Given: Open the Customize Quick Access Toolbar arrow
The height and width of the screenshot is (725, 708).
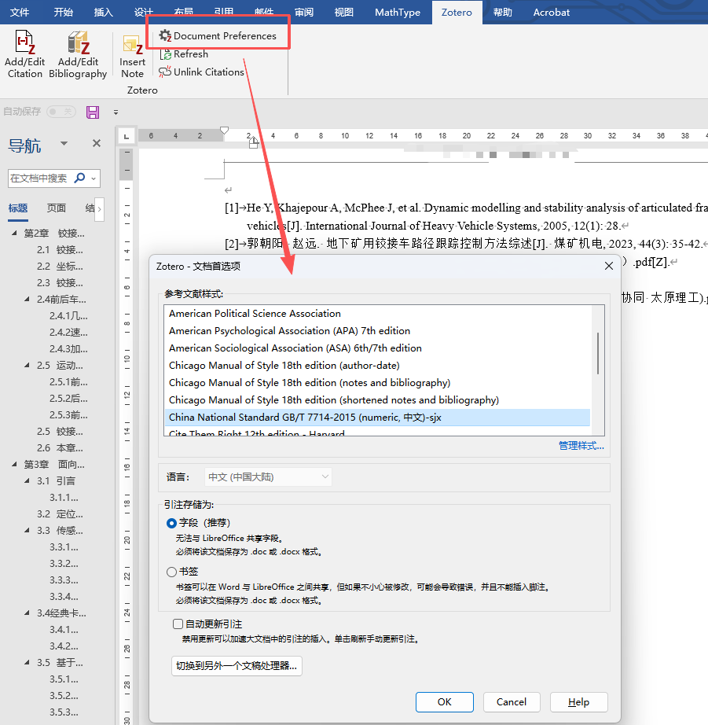Looking at the screenshot, I should click(116, 112).
